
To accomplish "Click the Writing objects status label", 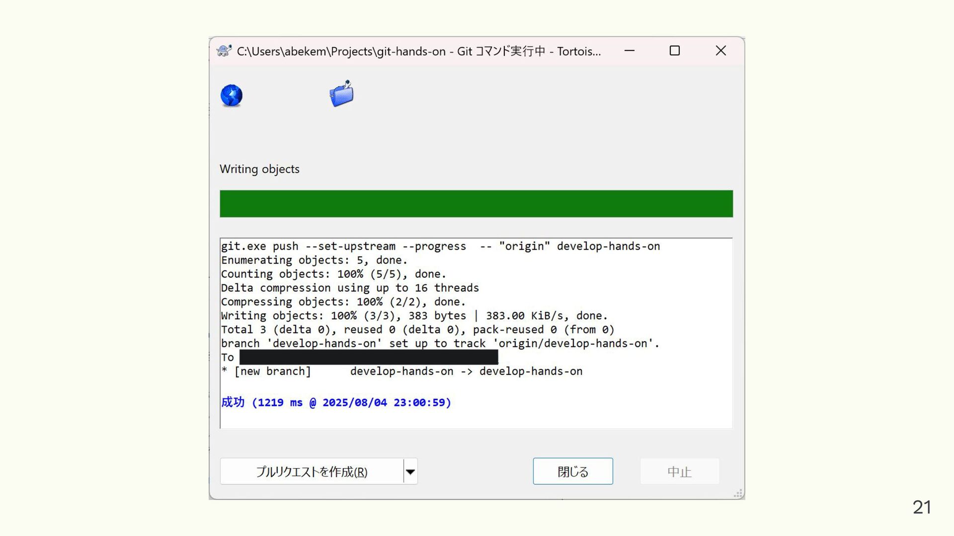I will coord(259,169).
